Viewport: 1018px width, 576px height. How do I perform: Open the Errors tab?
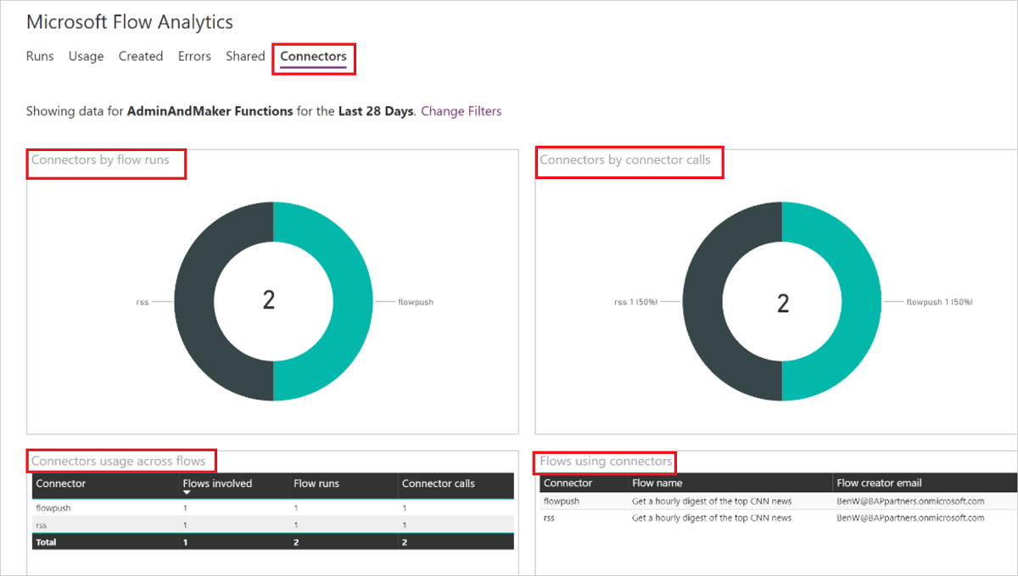[x=194, y=56]
